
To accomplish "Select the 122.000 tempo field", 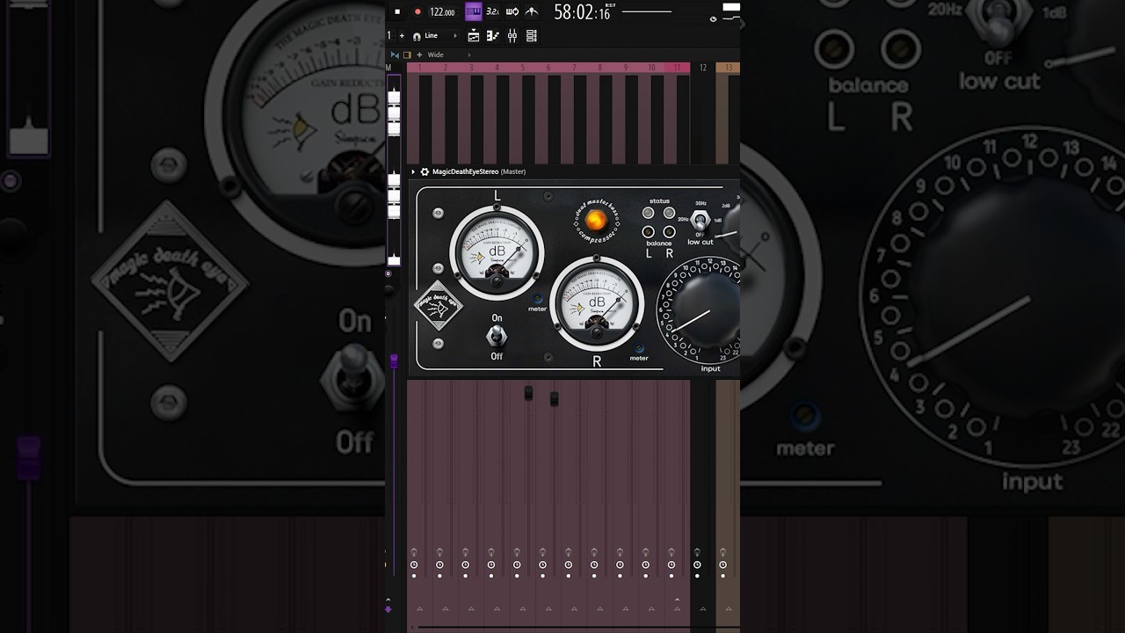I will 442,12.
